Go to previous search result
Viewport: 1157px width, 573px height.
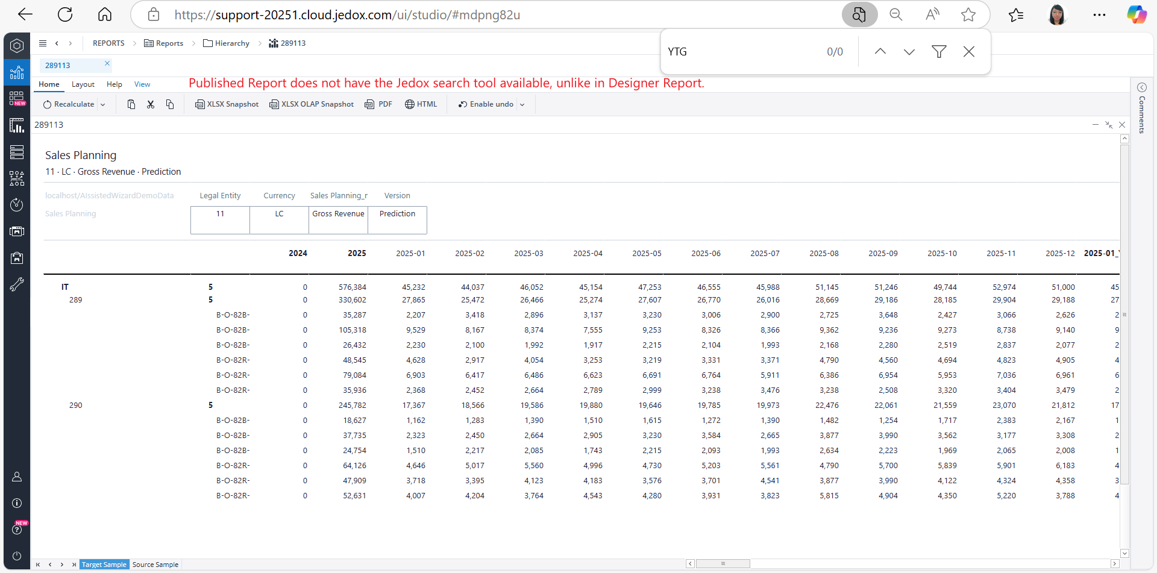coord(880,52)
